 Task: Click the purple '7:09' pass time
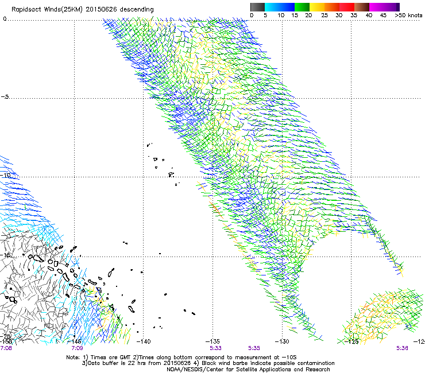pyautogui.click(x=78, y=348)
